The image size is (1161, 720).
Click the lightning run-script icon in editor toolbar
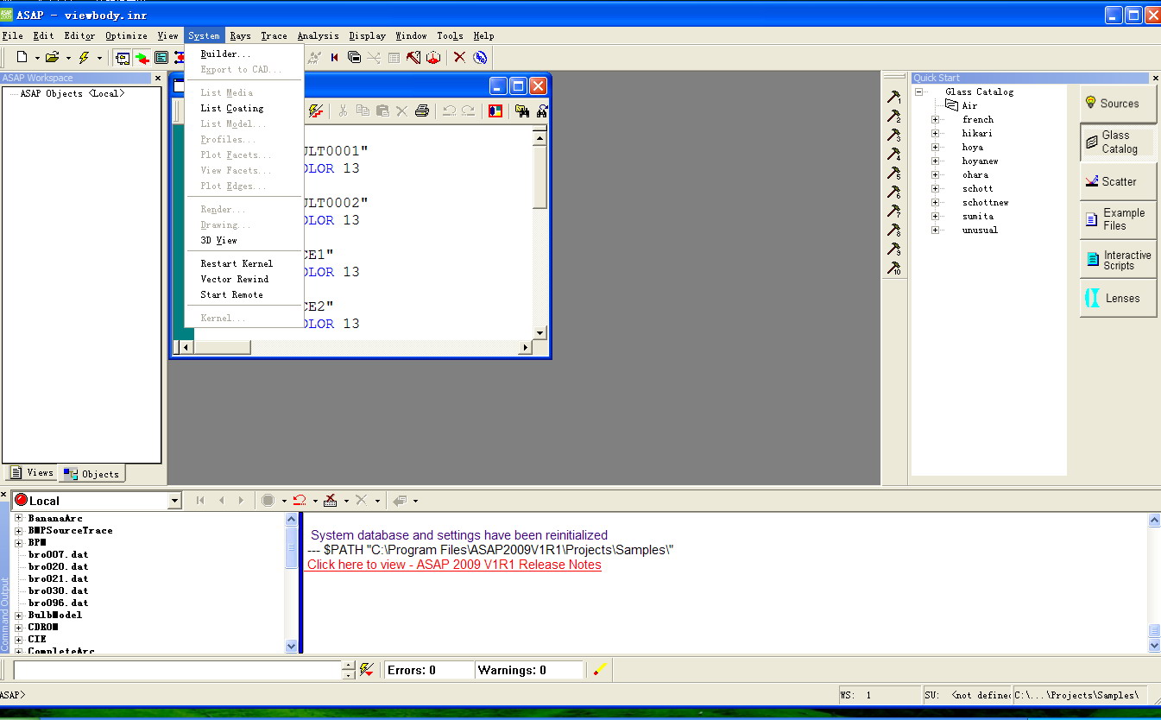pyautogui.click(x=316, y=111)
